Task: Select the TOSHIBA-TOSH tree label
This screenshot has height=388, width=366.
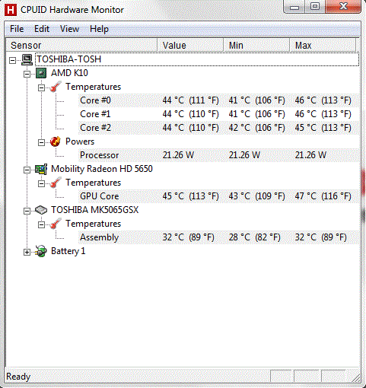Action: 69,59
